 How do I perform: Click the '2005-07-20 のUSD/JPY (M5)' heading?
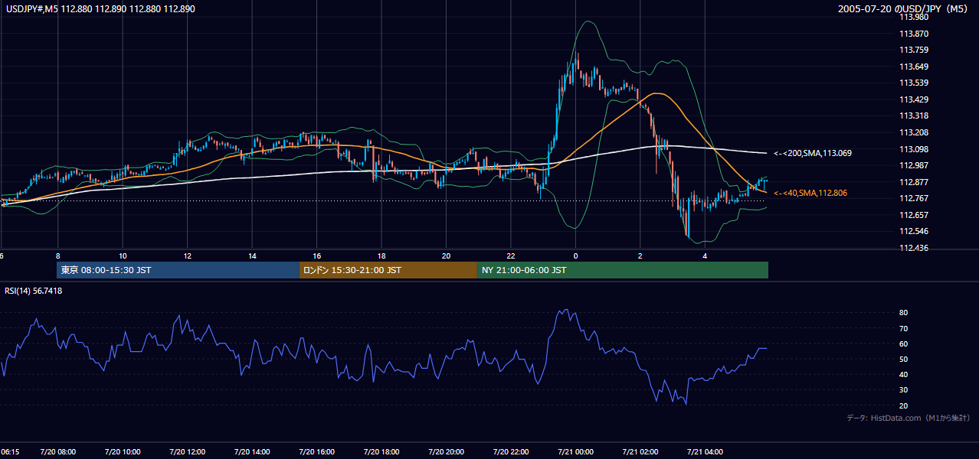coord(904,8)
